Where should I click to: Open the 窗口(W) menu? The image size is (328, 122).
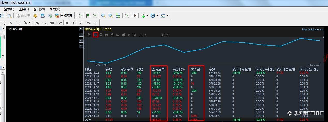point(39,9)
